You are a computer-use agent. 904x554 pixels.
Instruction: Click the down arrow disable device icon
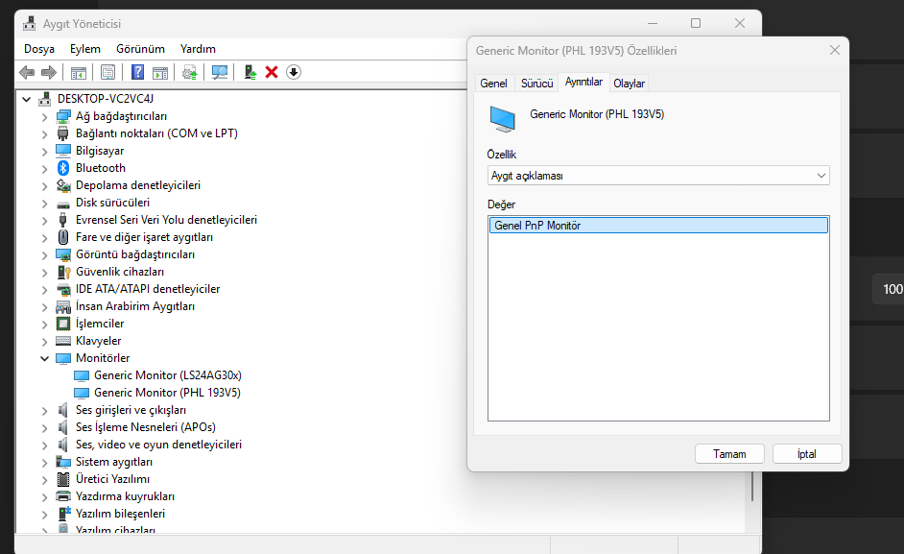pyautogui.click(x=294, y=72)
